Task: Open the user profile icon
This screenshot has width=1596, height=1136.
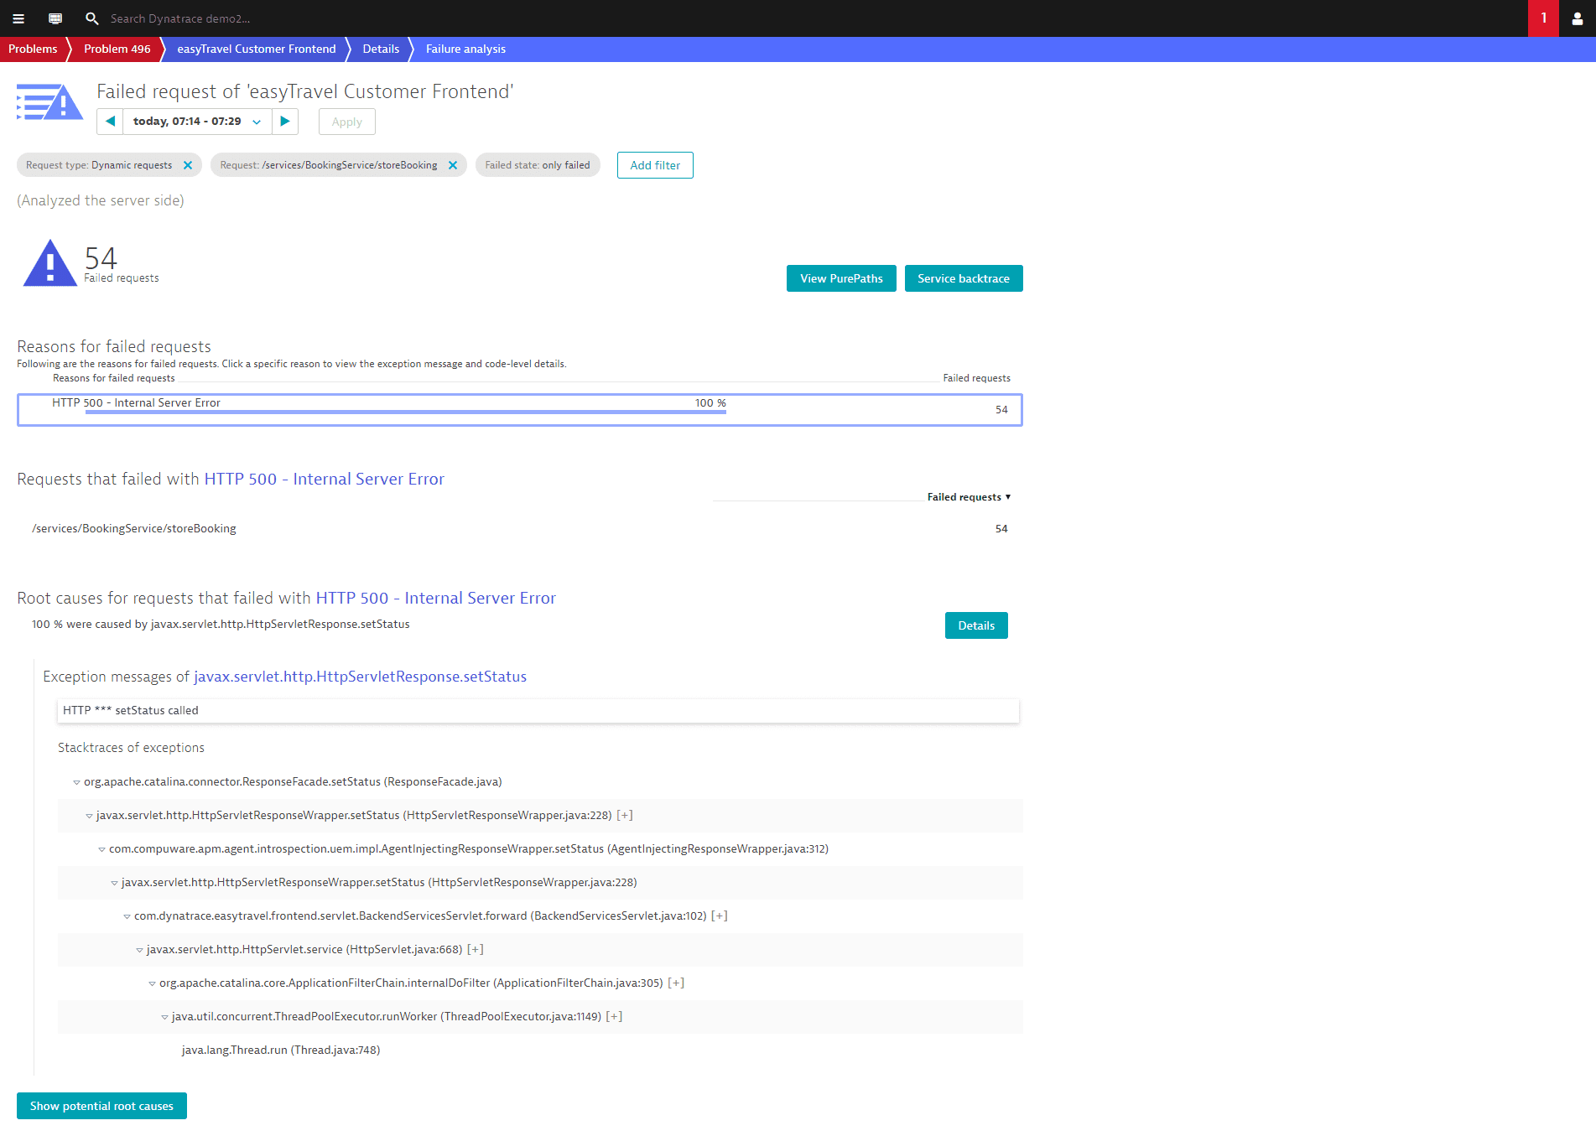Action: (1578, 18)
